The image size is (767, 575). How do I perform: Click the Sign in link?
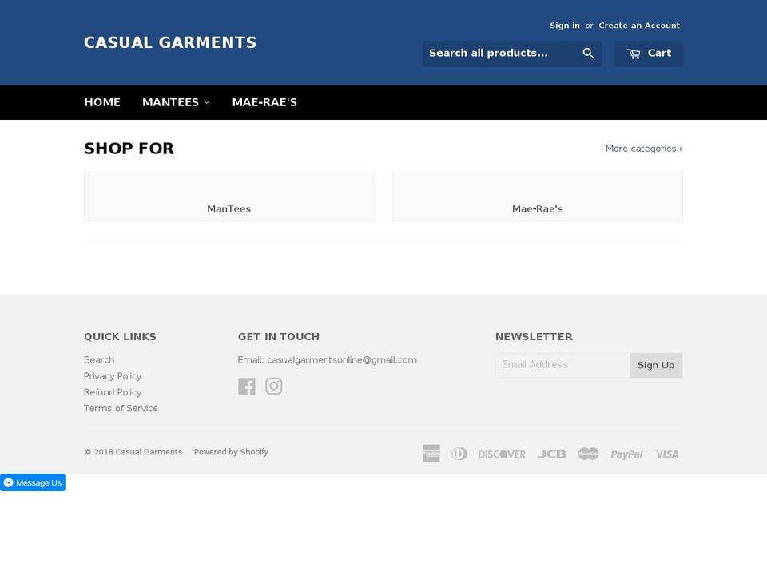[x=565, y=26]
